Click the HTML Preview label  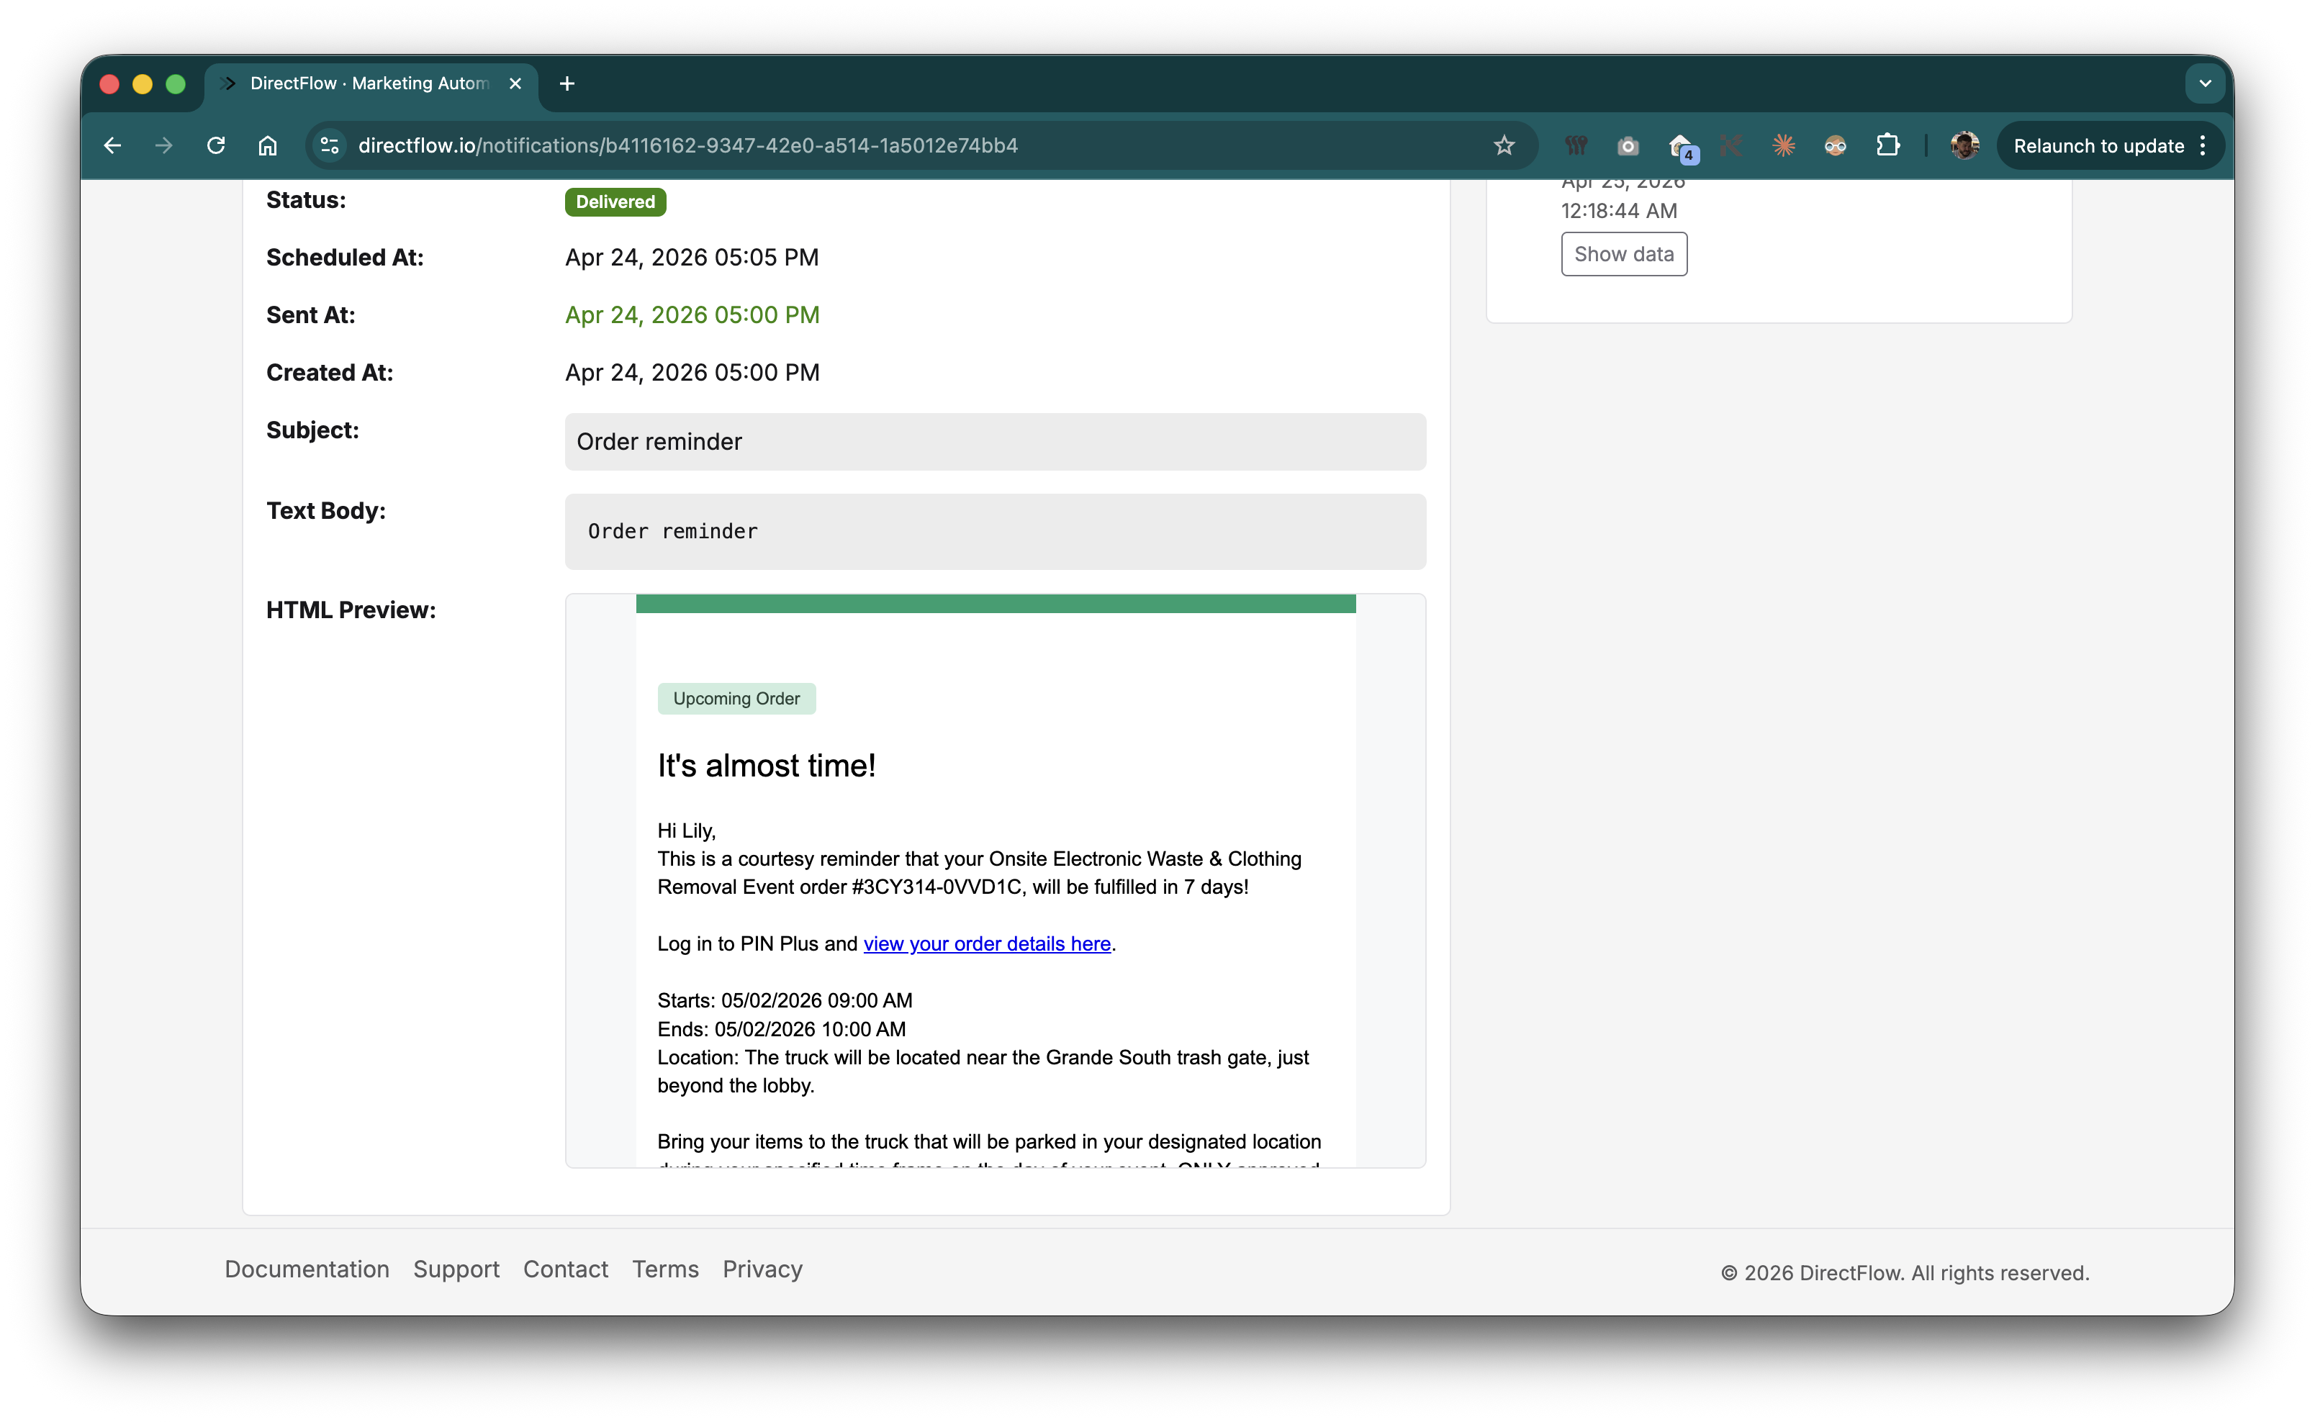click(x=350, y=610)
